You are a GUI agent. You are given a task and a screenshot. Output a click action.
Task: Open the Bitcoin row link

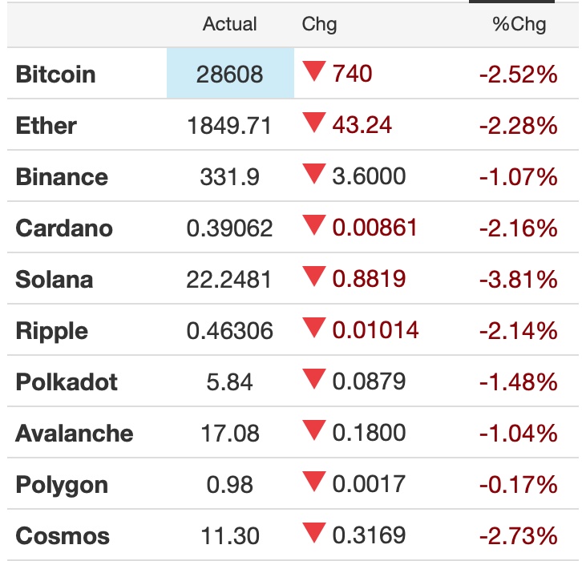pyautogui.click(x=55, y=75)
